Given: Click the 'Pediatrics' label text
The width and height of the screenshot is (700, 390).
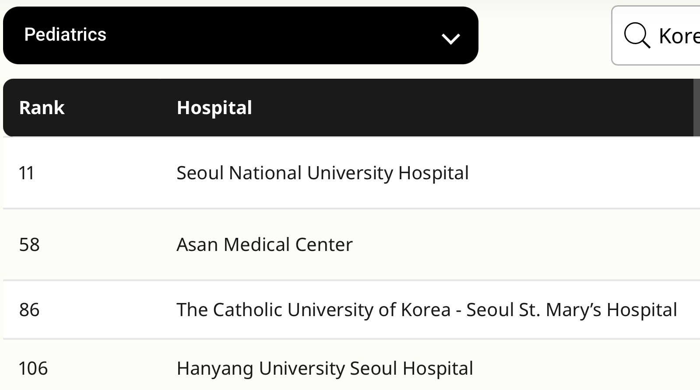Looking at the screenshot, I should pos(65,35).
